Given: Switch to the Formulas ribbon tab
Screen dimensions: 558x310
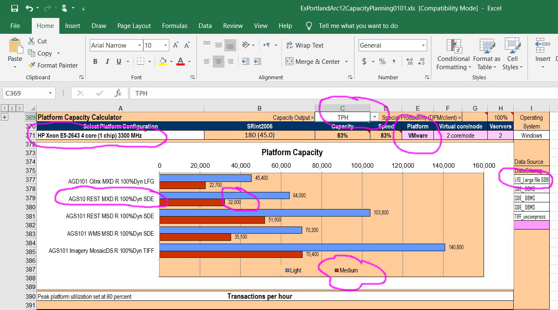Looking at the screenshot, I should (x=175, y=26).
